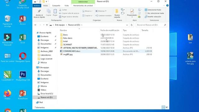Switch to large icons view in status bar

click(x=167, y=107)
